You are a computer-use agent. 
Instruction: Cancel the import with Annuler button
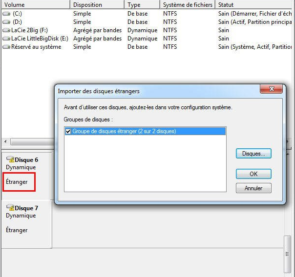click(x=253, y=188)
